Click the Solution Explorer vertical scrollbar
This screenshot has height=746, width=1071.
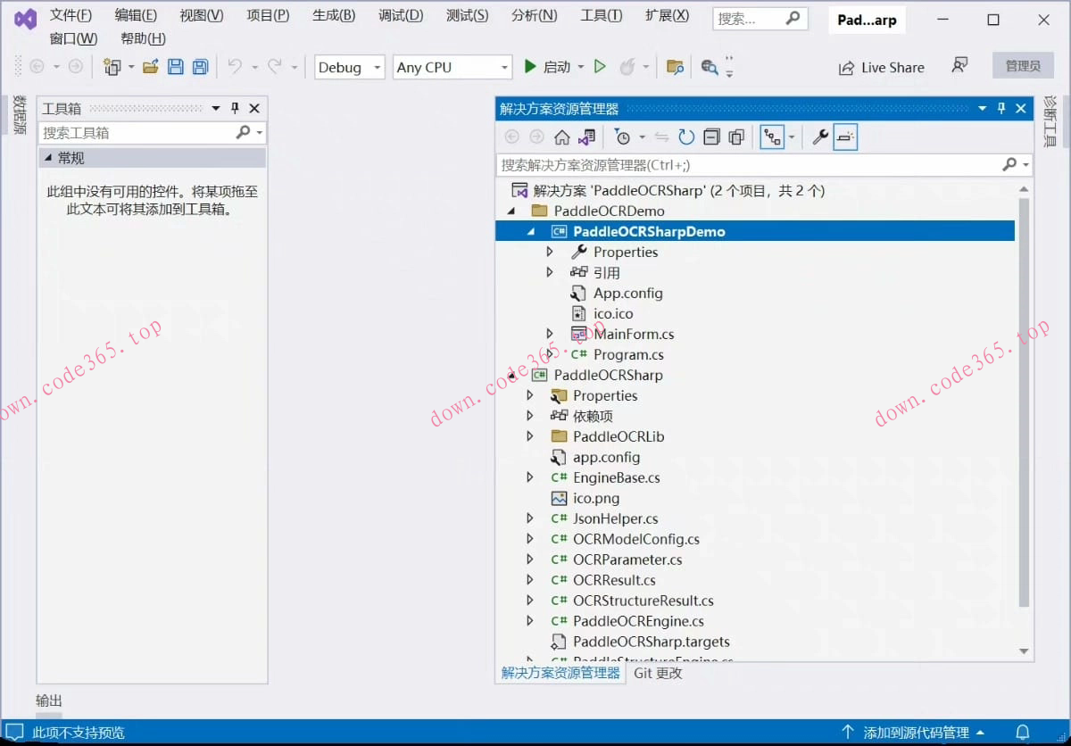pos(1024,402)
